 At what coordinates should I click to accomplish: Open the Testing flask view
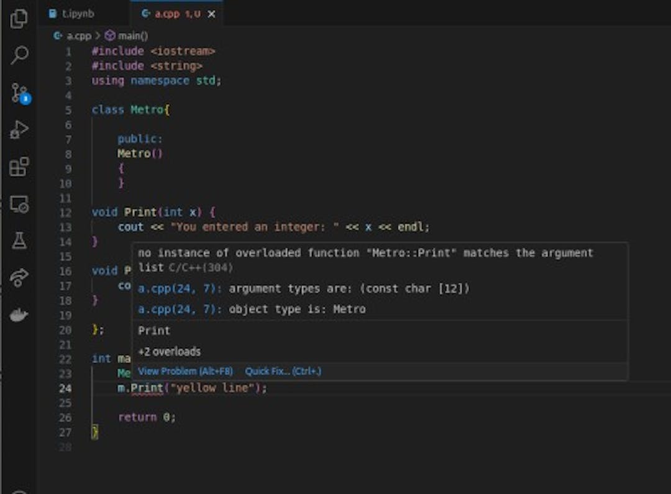(19, 241)
